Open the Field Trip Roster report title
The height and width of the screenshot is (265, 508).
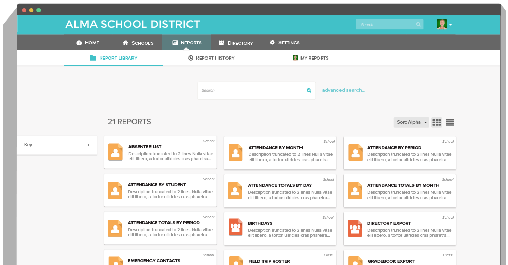(x=269, y=261)
